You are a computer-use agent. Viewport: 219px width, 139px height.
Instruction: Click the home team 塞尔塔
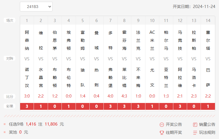[208, 40]
